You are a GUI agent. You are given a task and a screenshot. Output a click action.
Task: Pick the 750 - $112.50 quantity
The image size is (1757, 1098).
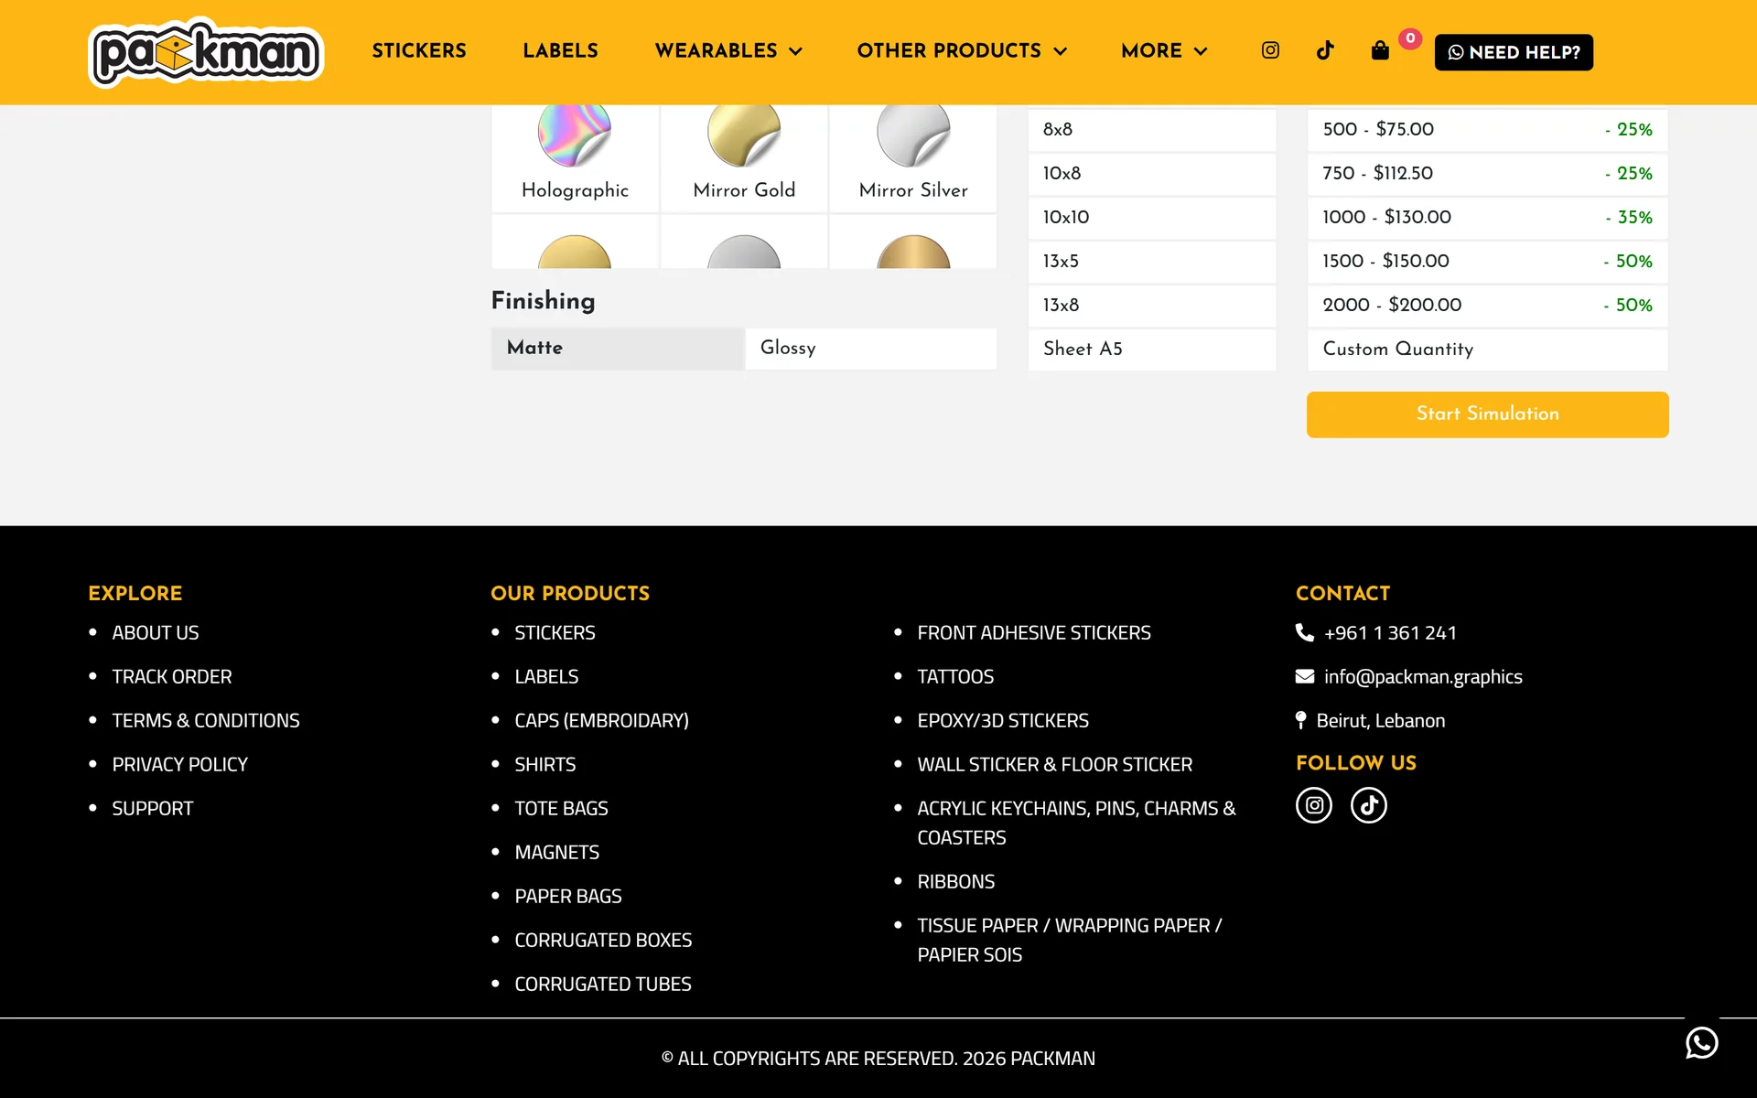(1488, 174)
